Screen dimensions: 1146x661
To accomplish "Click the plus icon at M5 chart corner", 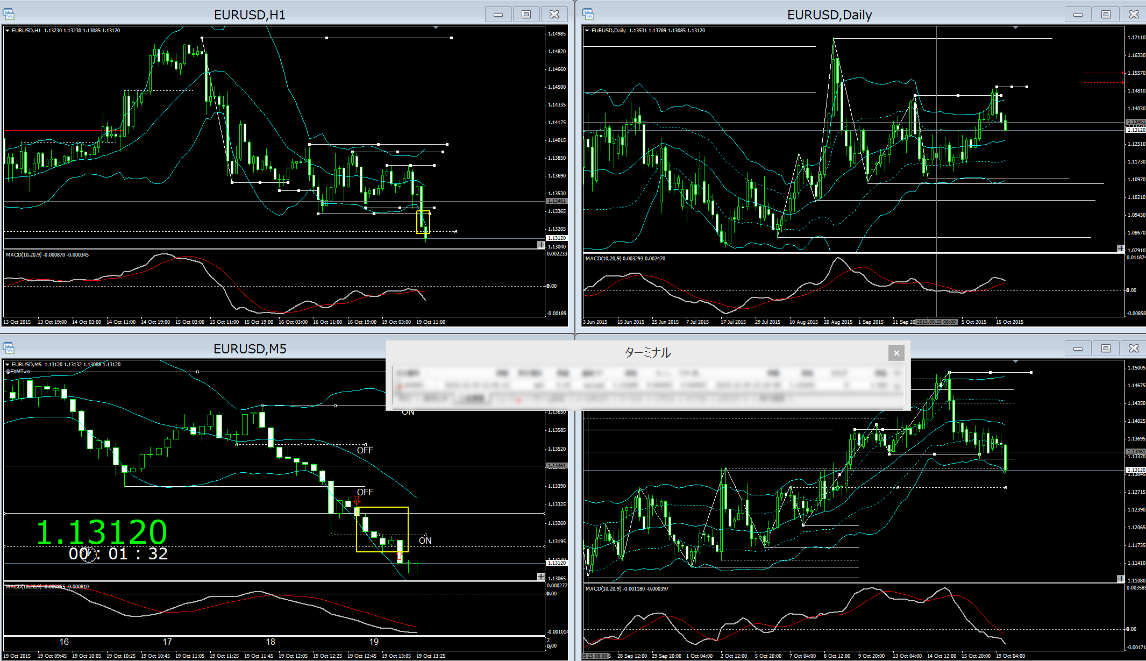I will (540, 577).
